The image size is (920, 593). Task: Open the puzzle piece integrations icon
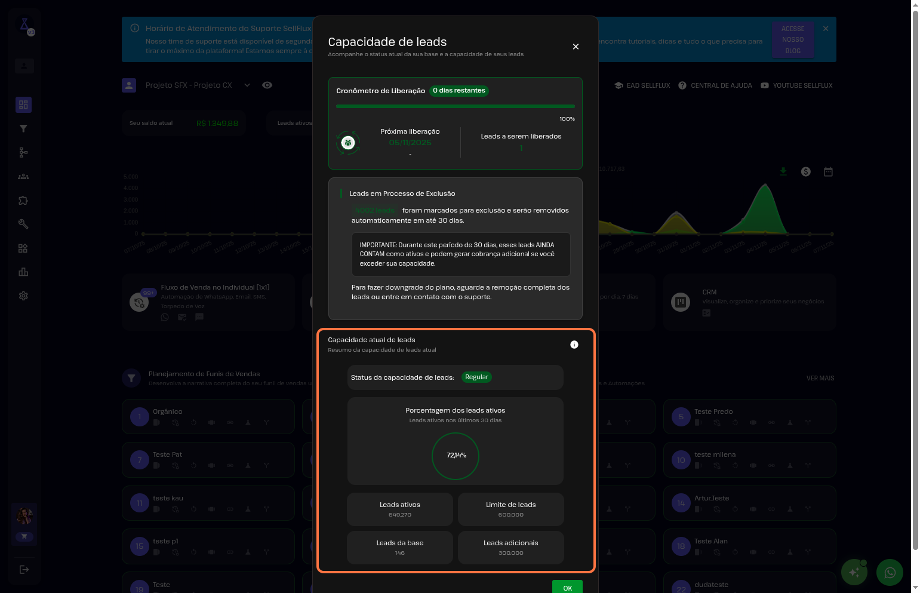pyautogui.click(x=23, y=201)
